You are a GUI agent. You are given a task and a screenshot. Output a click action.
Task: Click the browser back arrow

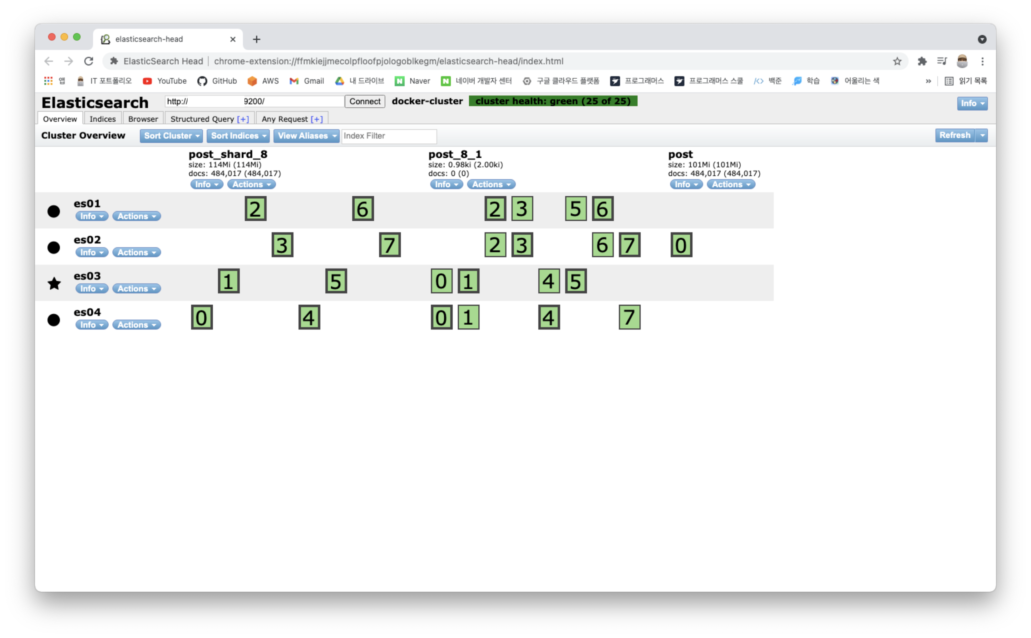(48, 61)
